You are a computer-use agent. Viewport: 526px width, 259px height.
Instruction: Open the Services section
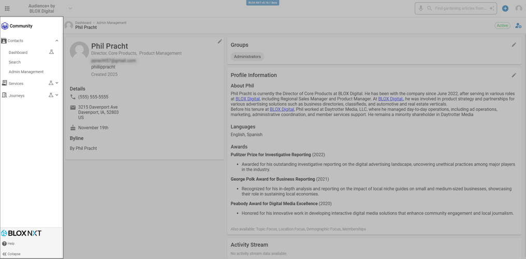(16, 83)
